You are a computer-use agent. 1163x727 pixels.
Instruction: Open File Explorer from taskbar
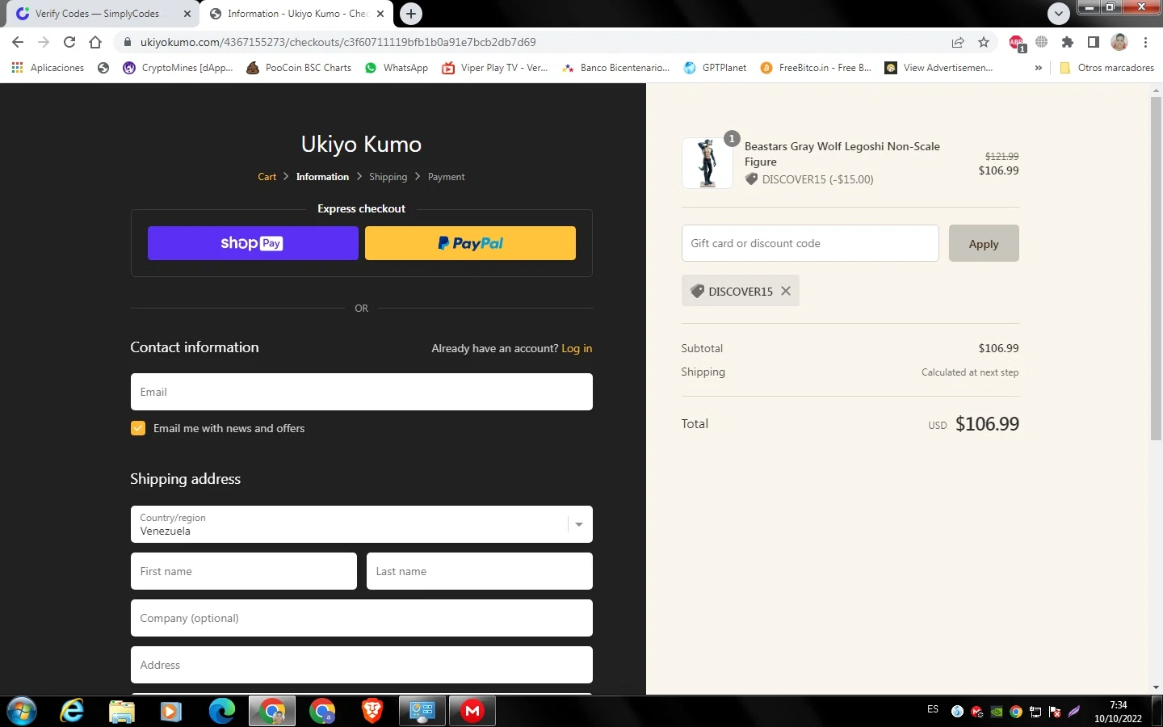pos(122,711)
